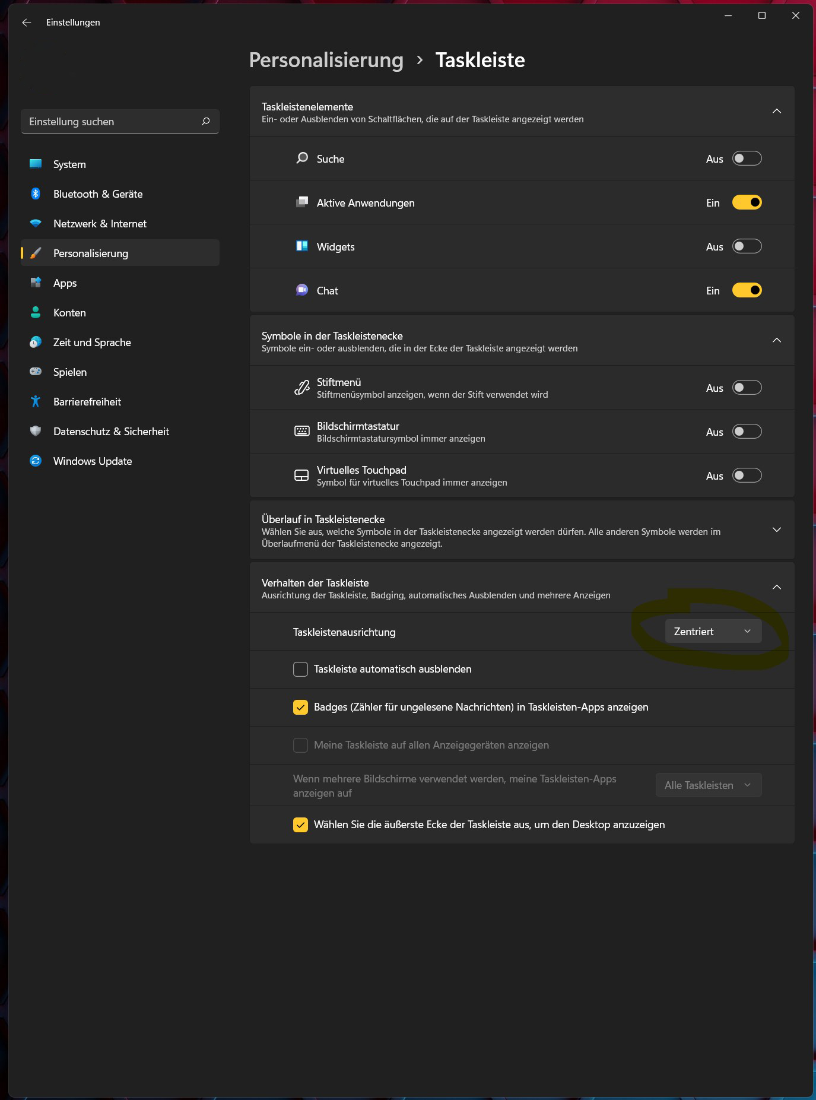Click the Apps icon in the sidebar
Screen dimensions: 816x1100
[x=36, y=283]
